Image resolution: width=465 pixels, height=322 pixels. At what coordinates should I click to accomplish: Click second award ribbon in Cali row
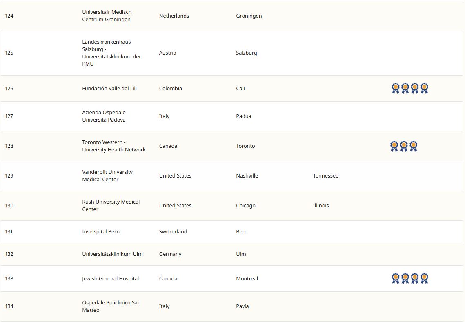(x=405, y=88)
